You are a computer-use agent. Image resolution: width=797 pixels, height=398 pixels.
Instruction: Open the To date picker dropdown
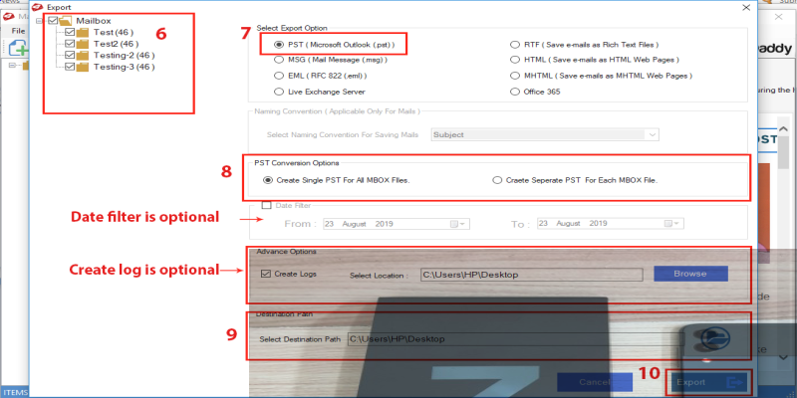671,224
